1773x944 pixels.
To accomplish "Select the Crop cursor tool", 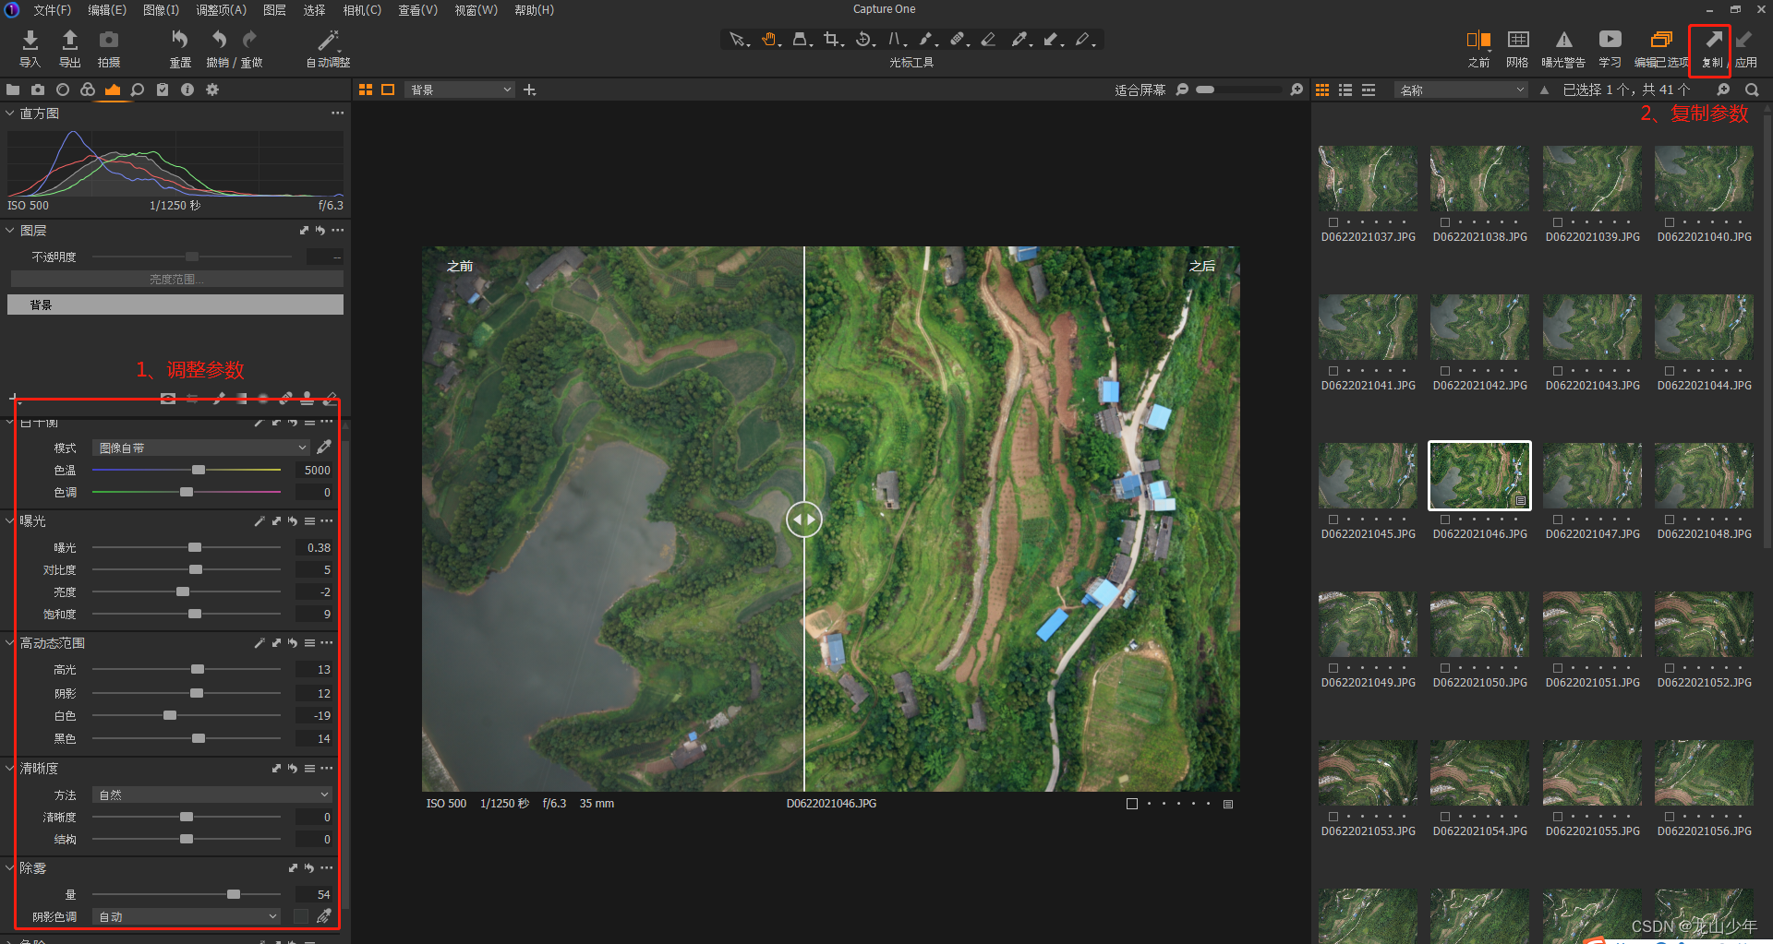I will pos(832,40).
